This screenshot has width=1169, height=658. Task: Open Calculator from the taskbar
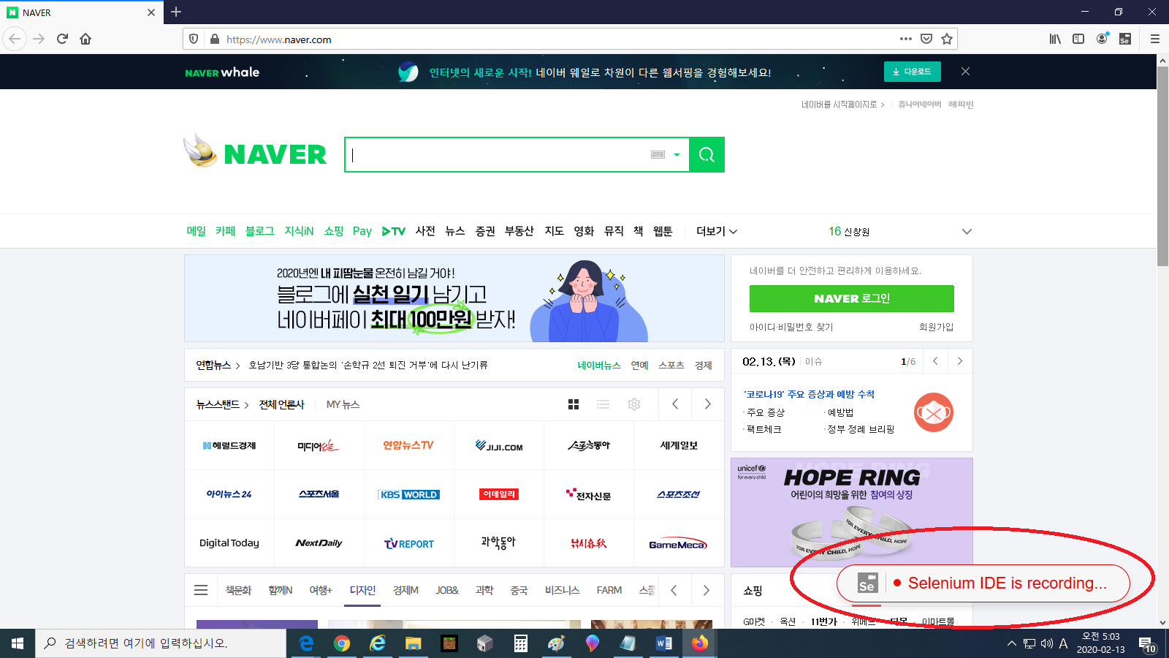pos(521,643)
